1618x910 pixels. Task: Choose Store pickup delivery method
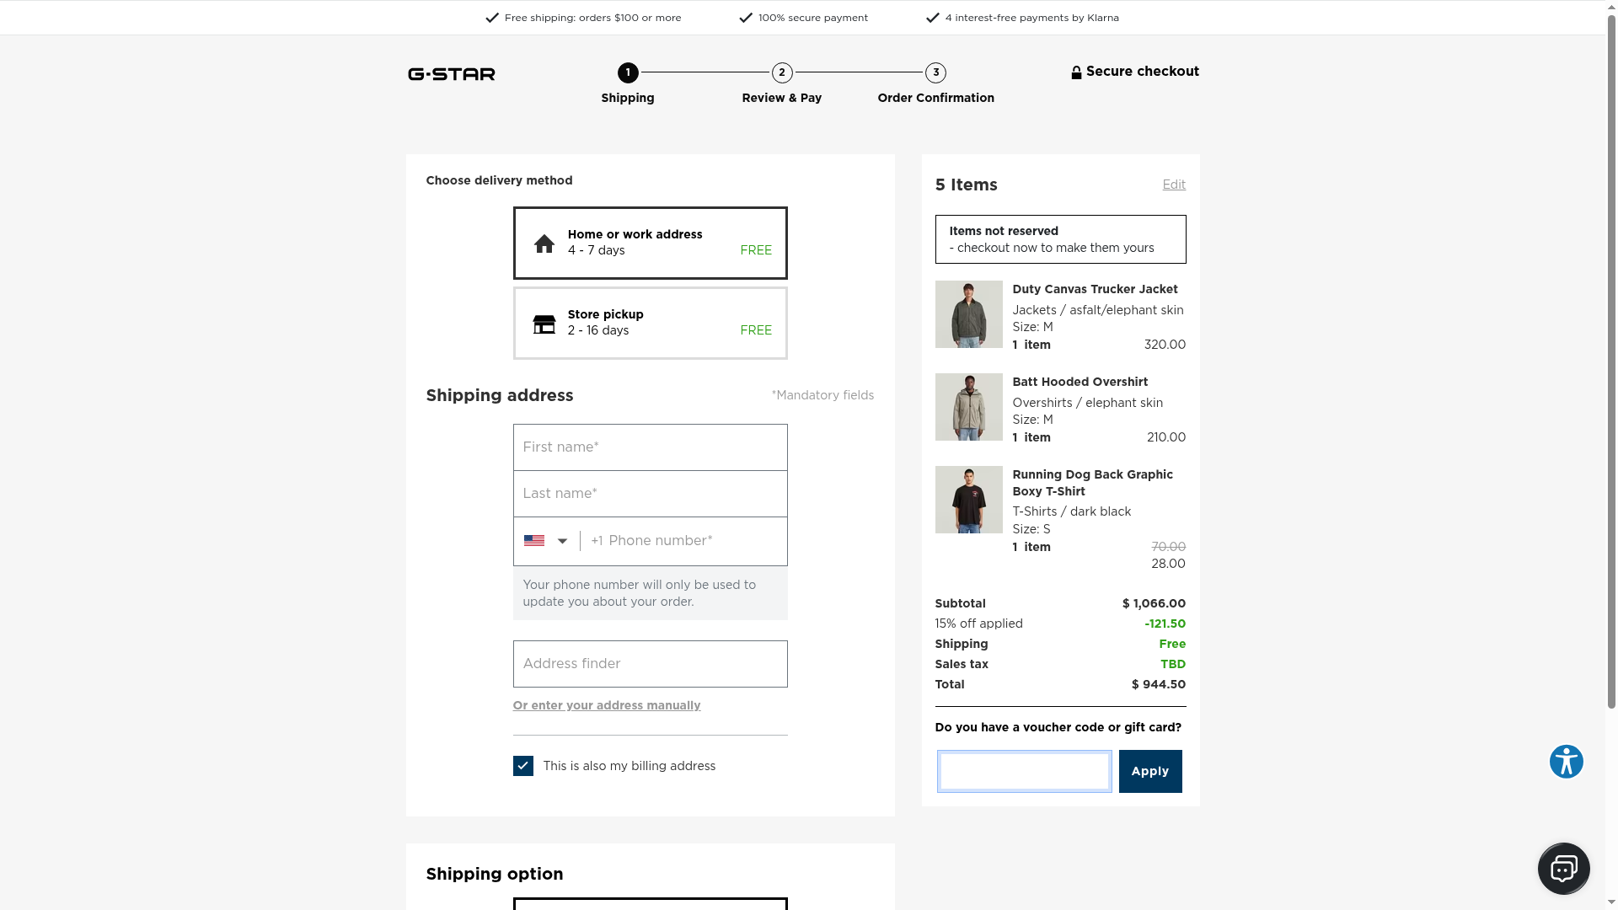(x=650, y=324)
